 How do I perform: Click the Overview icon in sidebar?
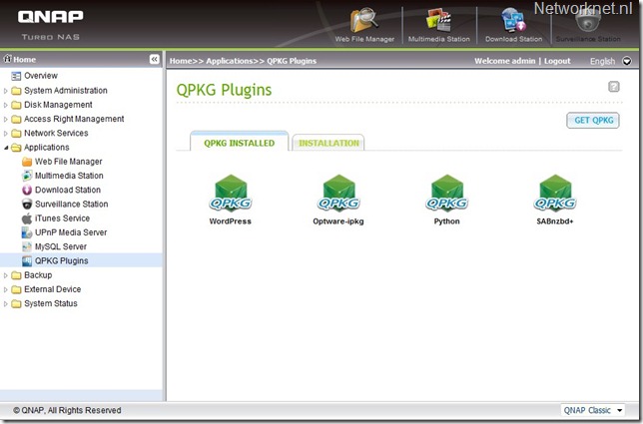(16, 76)
